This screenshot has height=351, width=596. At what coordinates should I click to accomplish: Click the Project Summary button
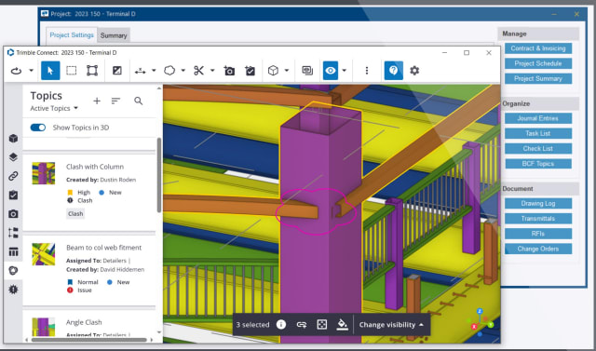click(x=538, y=78)
